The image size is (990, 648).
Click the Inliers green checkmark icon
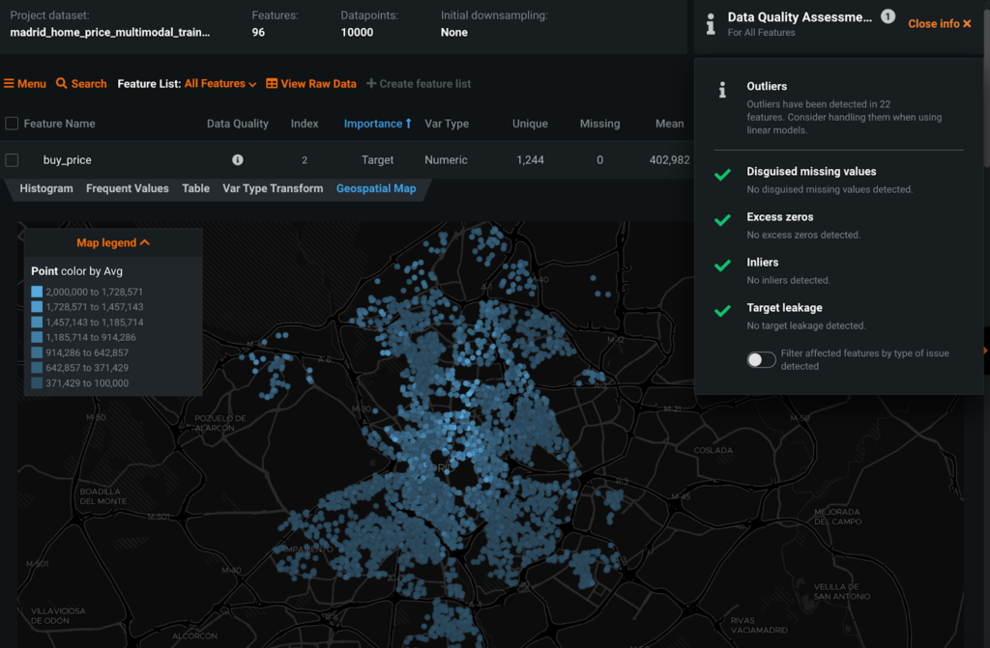coord(722,265)
